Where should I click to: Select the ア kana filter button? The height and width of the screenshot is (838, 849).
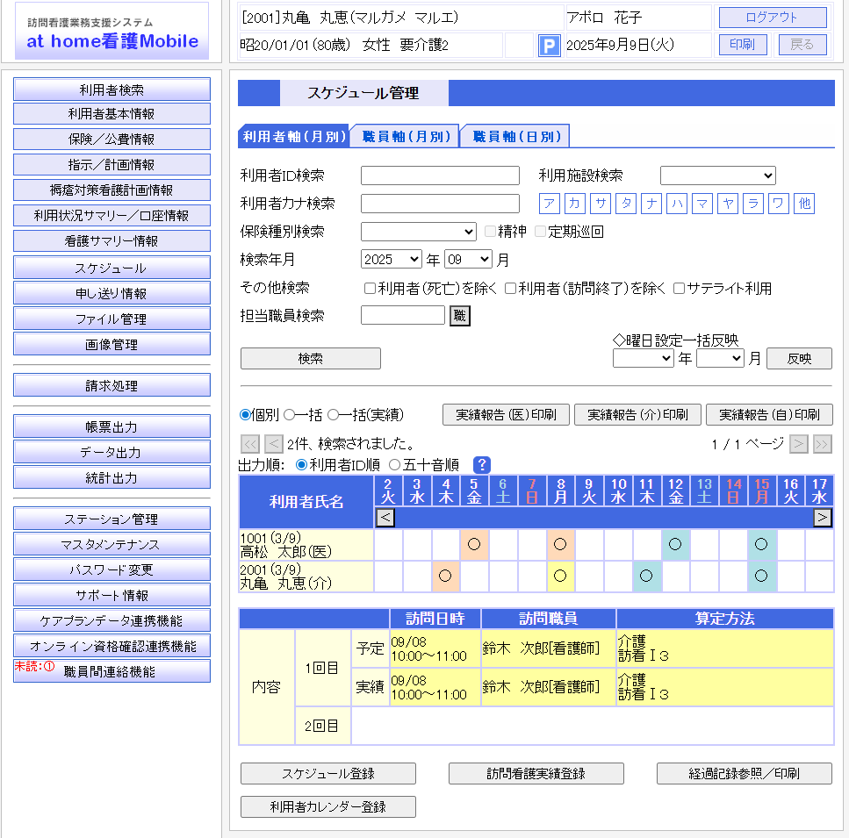tap(550, 204)
